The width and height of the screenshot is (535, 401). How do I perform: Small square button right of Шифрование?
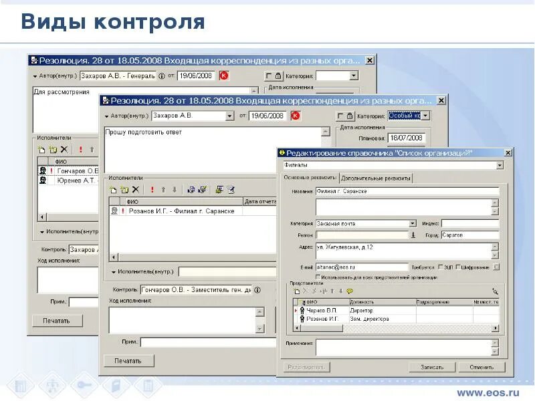[x=497, y=267]
